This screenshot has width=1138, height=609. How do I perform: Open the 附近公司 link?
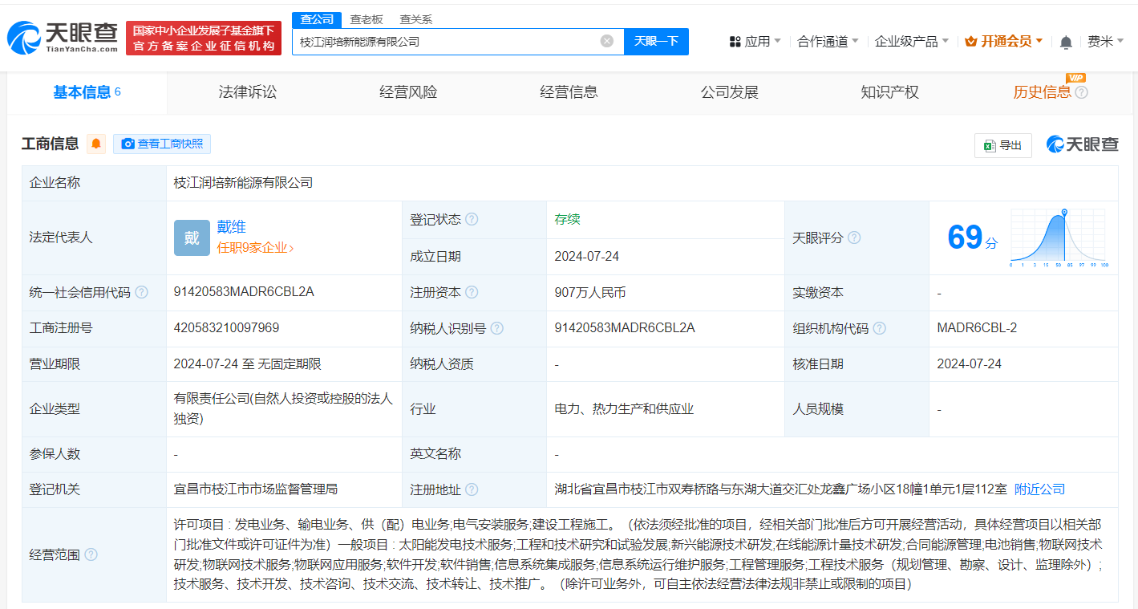1040,489
